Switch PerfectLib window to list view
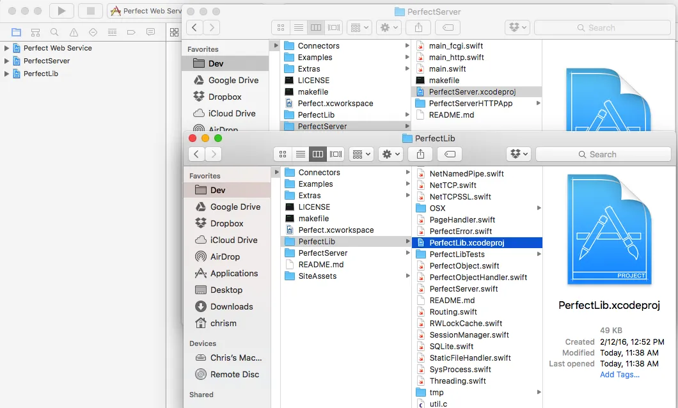Screen dimensions: 678x408 pyautogui.click(x=301, y=154)
